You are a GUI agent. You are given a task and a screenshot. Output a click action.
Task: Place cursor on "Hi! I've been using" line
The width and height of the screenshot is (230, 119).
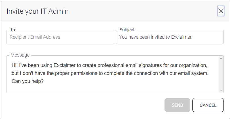[31, 65]
